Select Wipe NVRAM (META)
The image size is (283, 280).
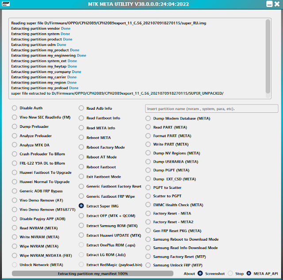point(15,246)
